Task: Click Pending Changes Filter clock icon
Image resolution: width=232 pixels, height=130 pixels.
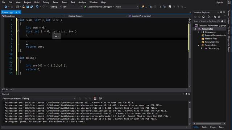Action: 209,17
